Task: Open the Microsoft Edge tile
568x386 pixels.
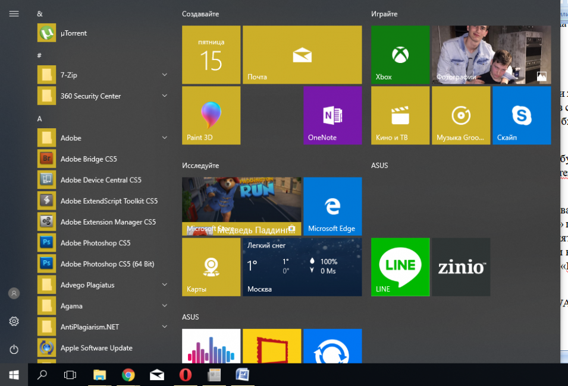Action: pyautogui.click(x=332, y=206)
